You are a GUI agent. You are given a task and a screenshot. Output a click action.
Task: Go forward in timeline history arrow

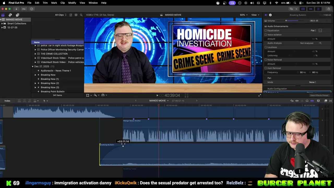[x=197, y=101]
